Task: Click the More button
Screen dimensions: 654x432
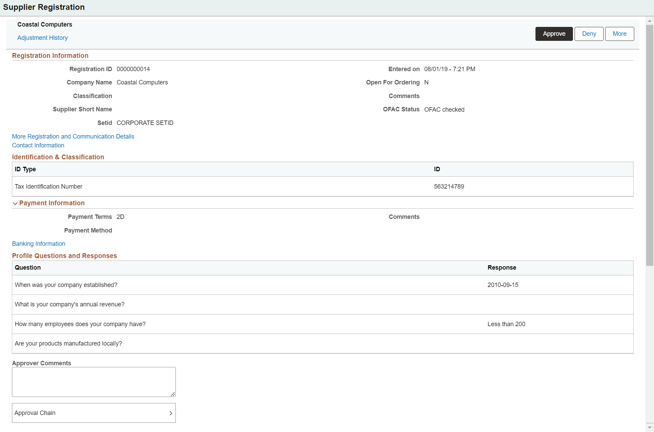Action: tap(620, 33)
